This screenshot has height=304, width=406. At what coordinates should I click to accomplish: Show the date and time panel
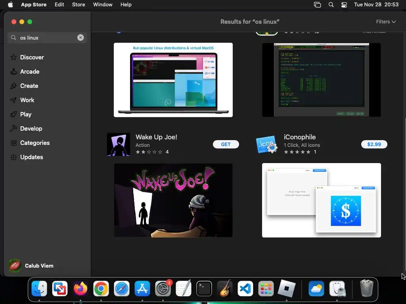(x=376, y=4)
